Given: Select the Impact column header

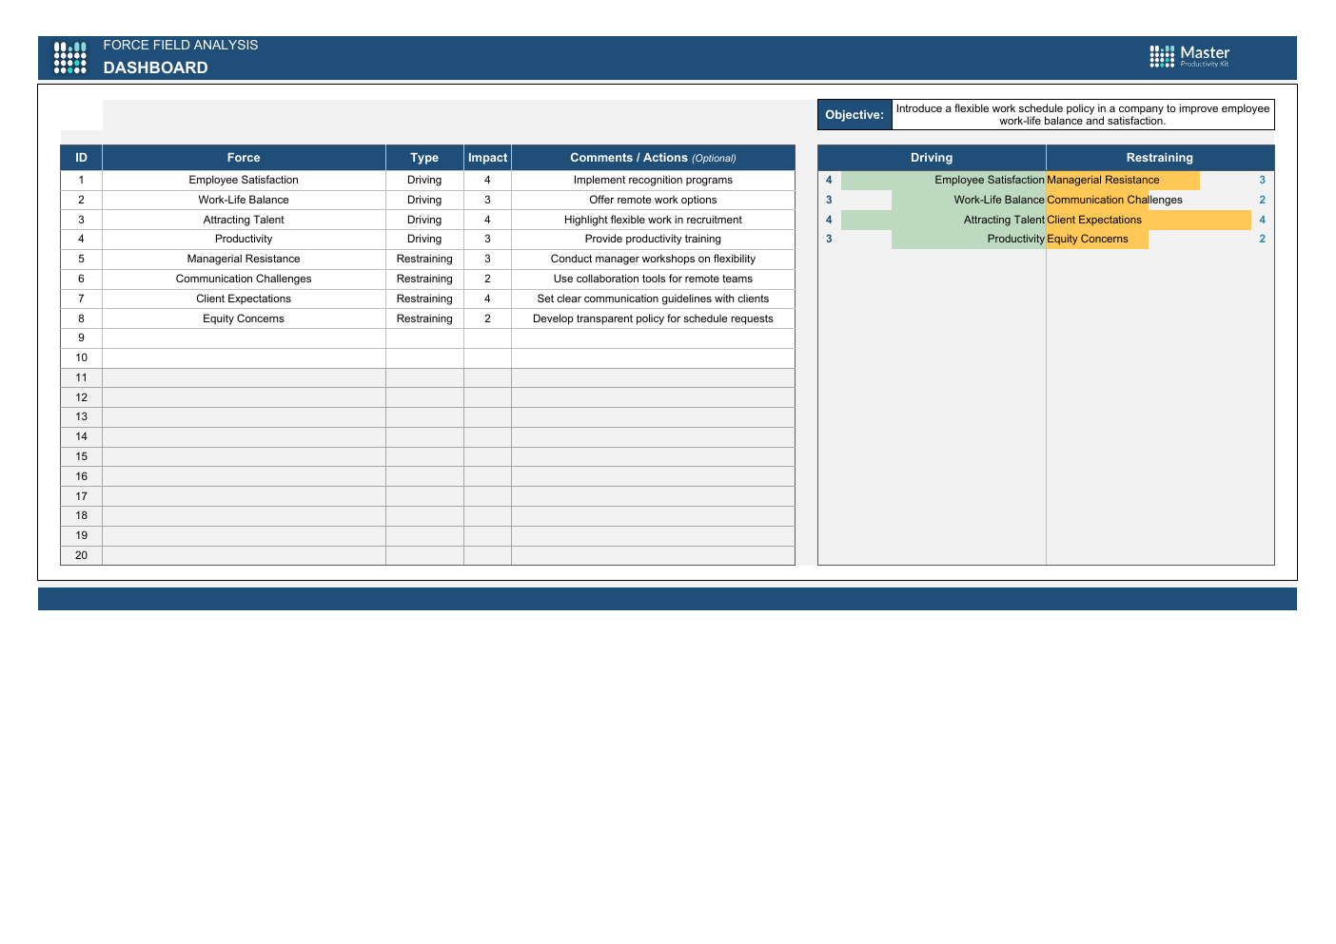Looking at the screenshot, I should (487, 158).
